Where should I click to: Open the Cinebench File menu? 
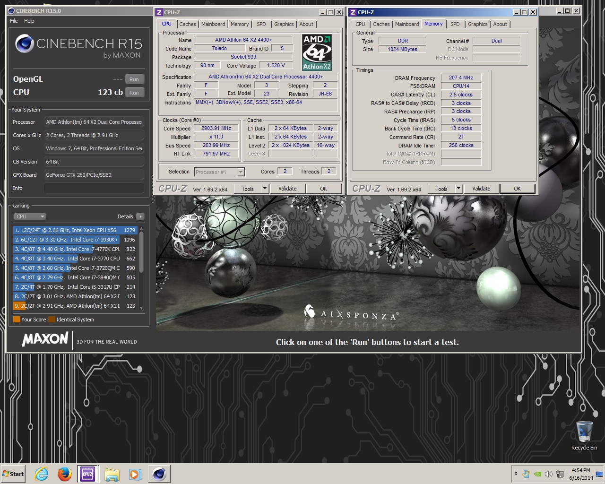14,21
